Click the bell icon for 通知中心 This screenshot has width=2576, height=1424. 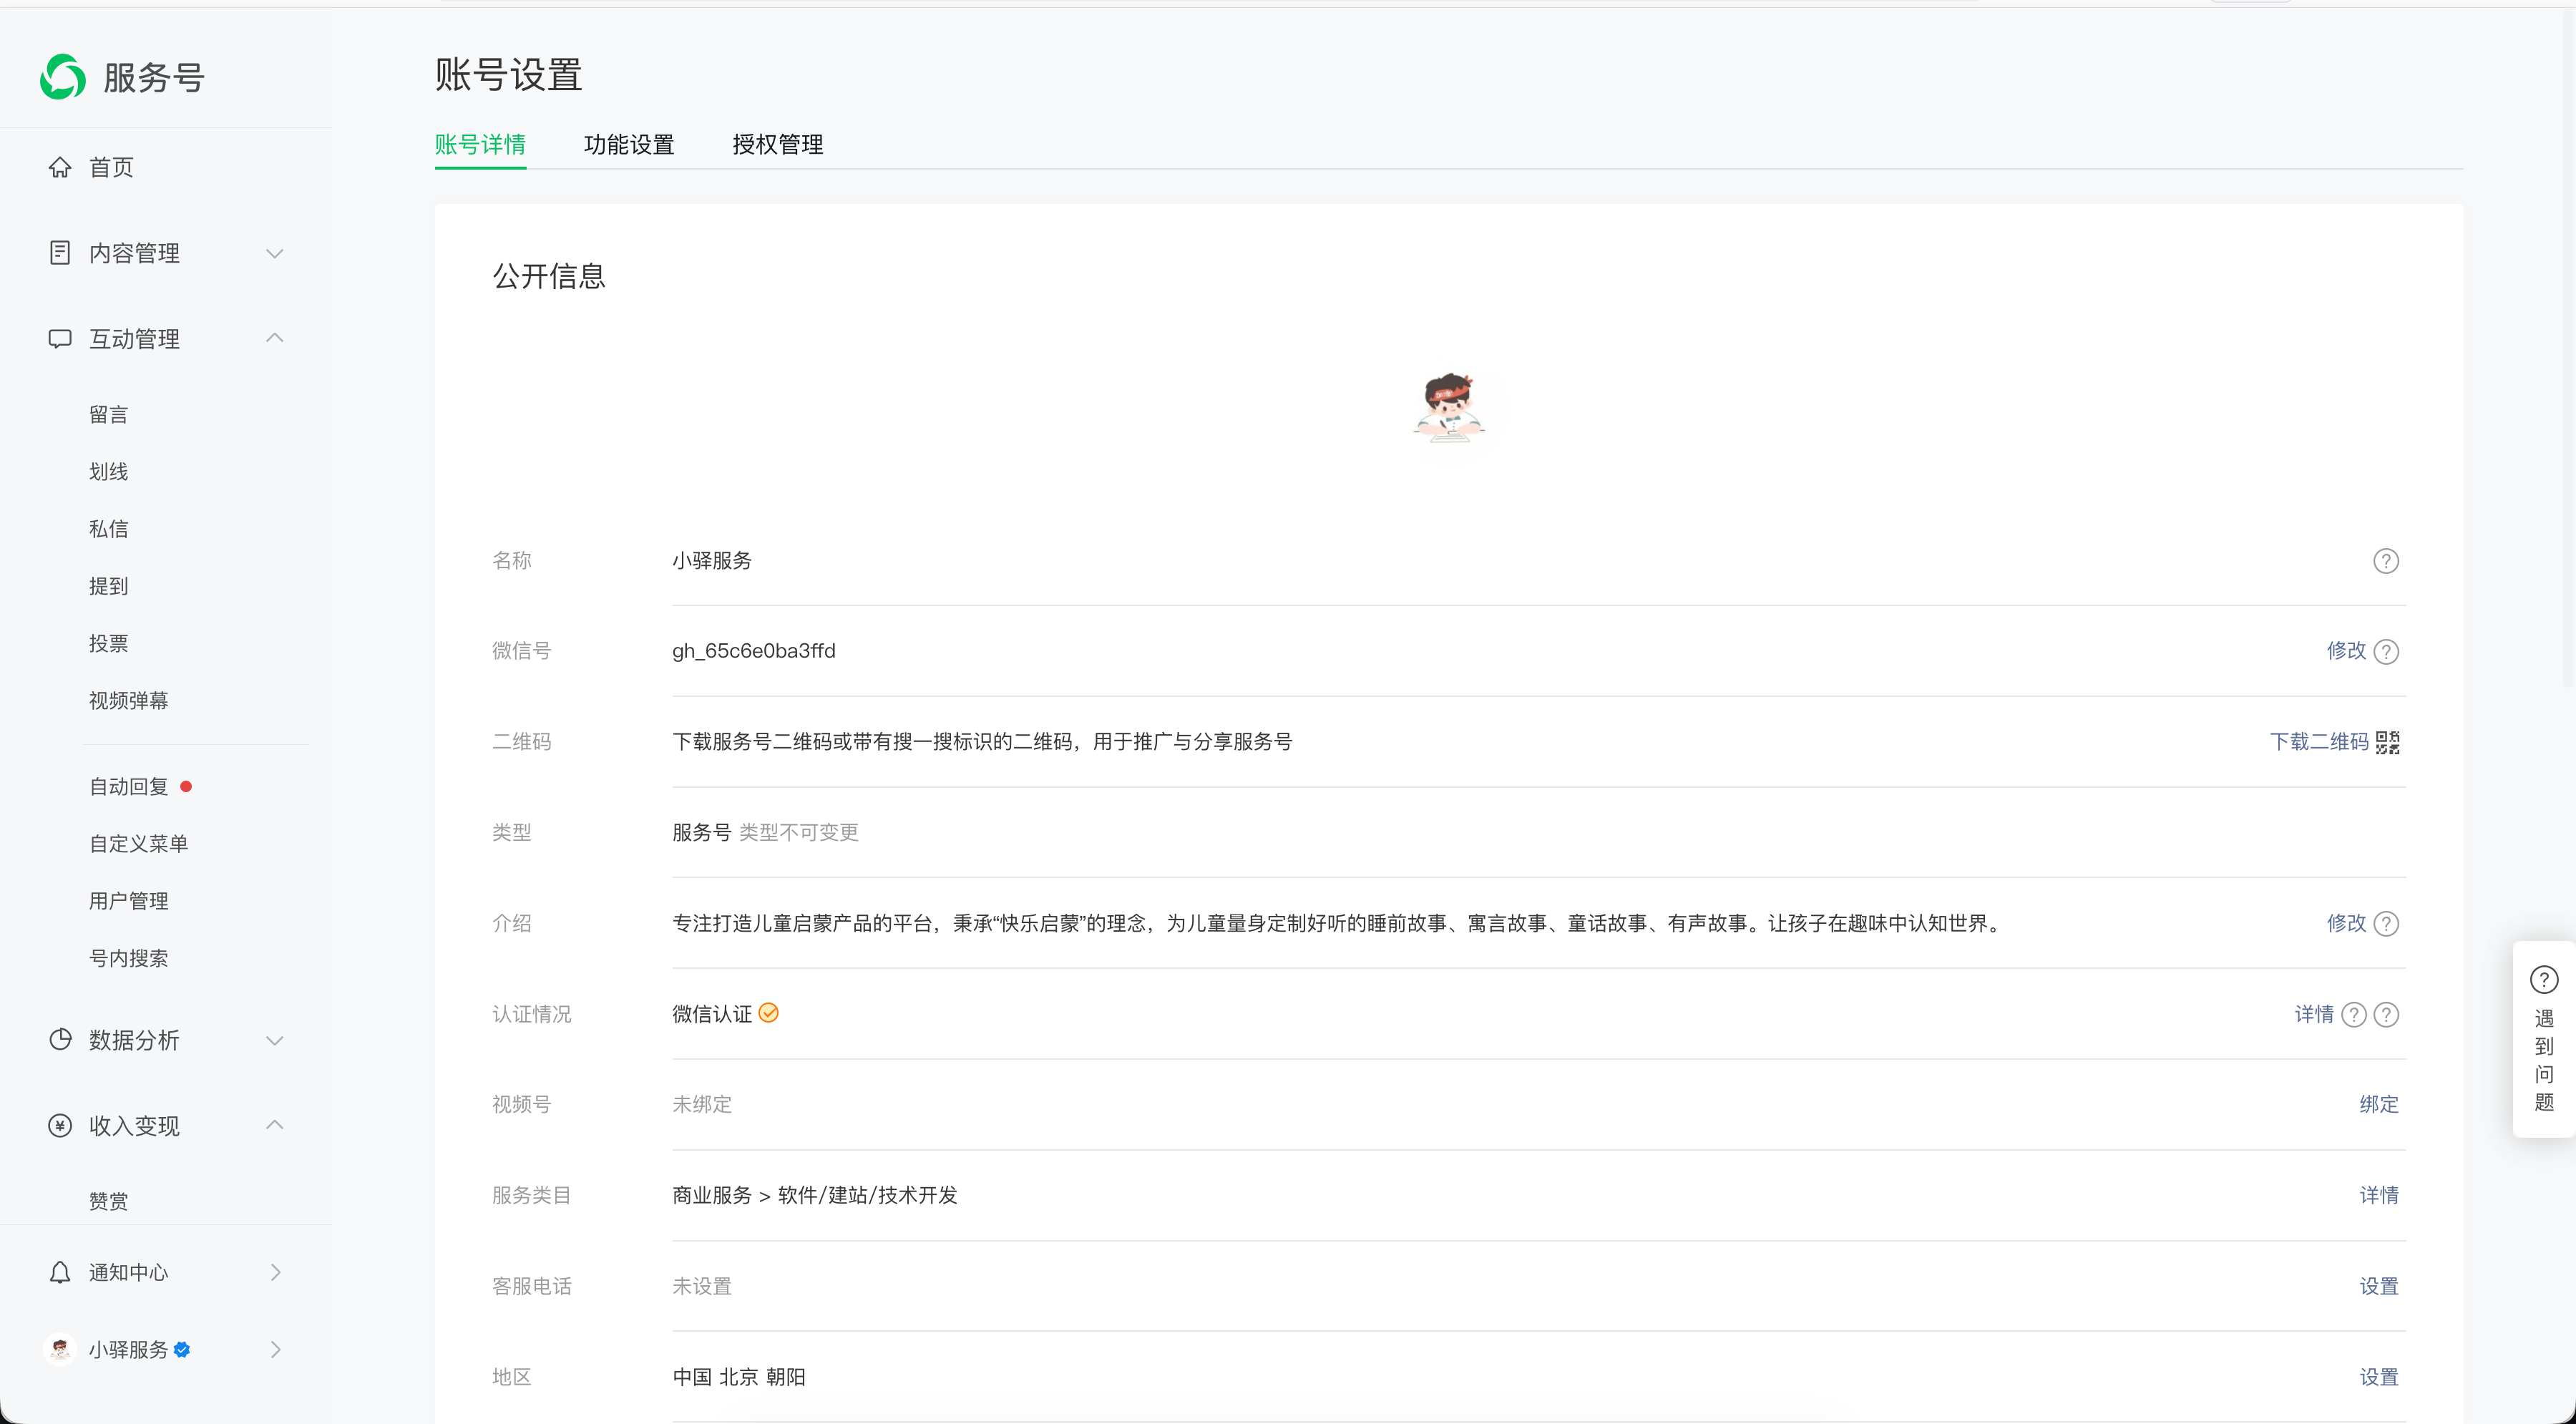(60, 1272)
